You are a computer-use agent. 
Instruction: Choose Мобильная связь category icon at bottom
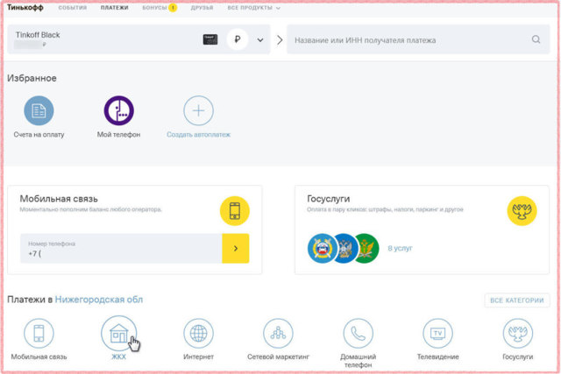(x=39, y=333)
